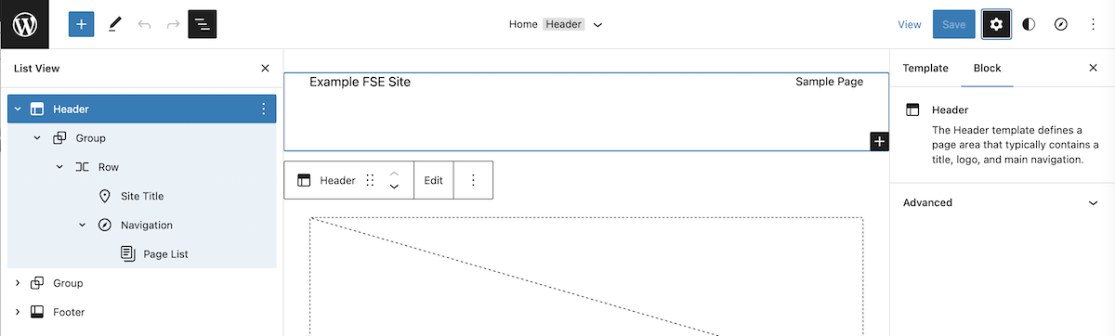Click the Redo arrow icon
1115x336 pixels.
tap(173, 24)
